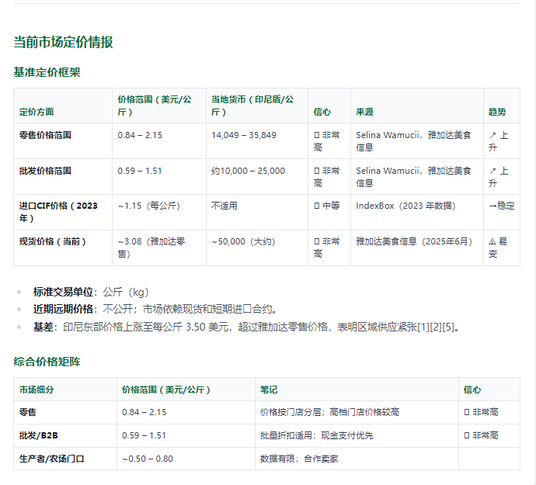The image size is (536, 485).
Task: Click 非常高 confidence in 批发/B2B row
Action: (x=482, y=435)
